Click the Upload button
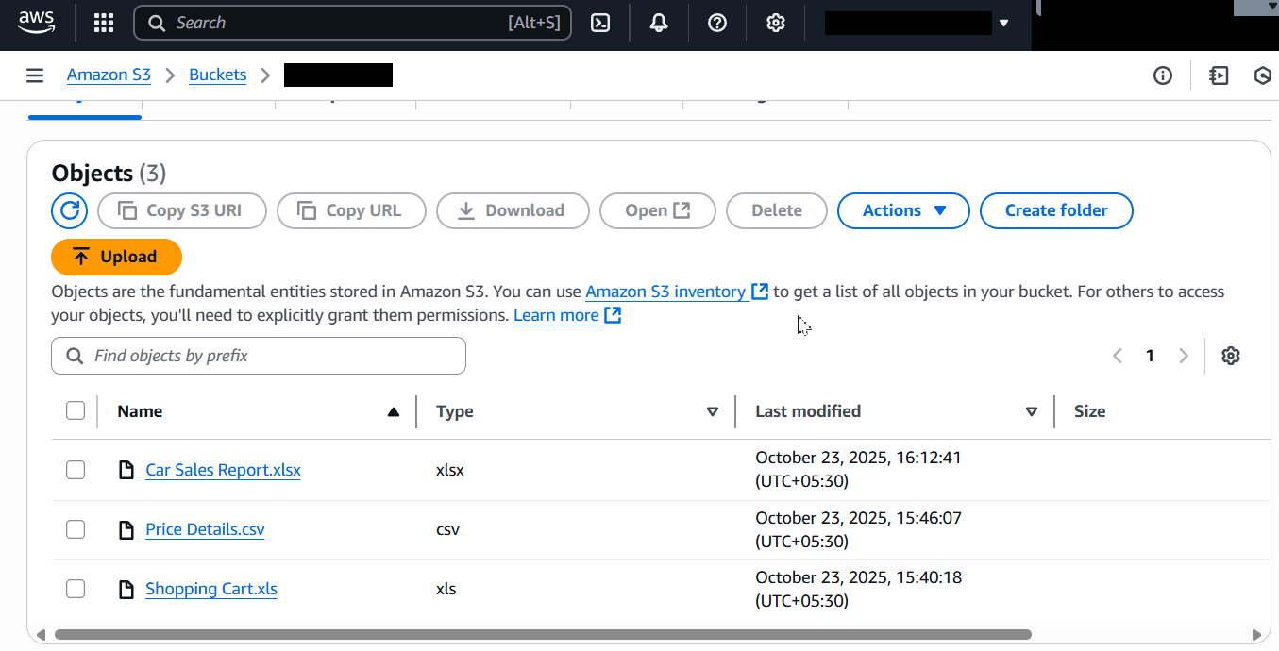The height and width of the screenshot is (651, 1279). click(116, 256)
